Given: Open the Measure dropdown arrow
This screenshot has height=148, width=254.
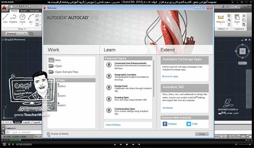Looking at the screenshot, I should (221, 24).
